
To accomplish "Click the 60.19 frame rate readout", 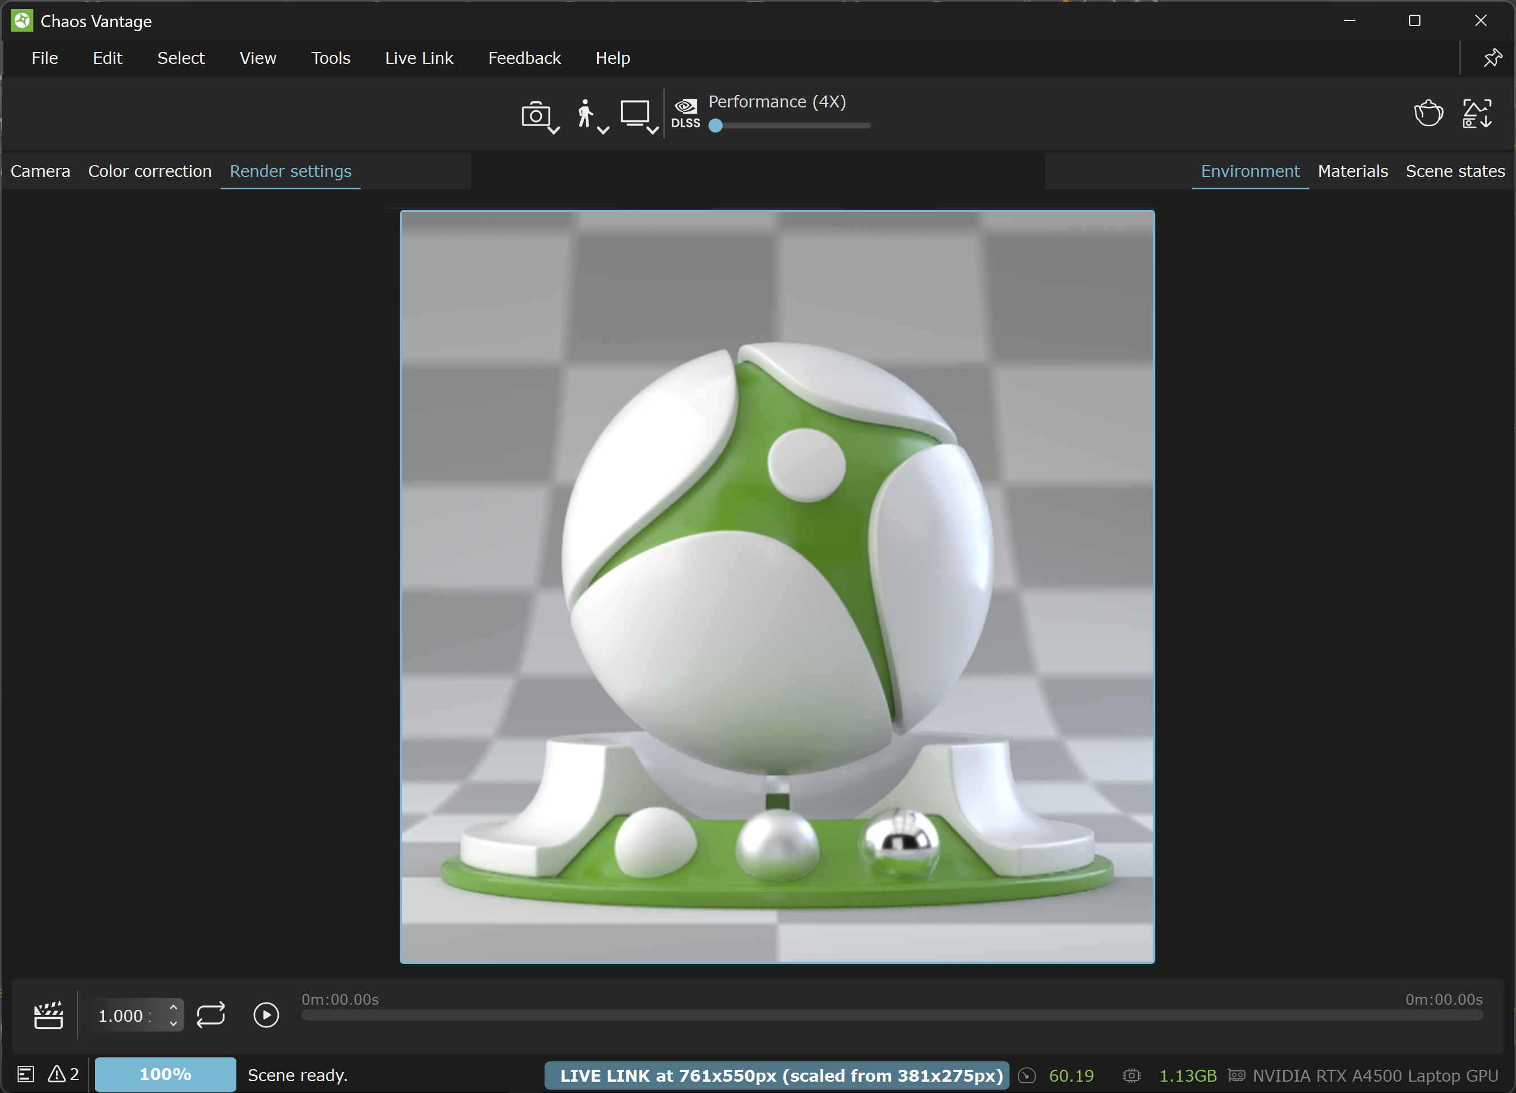I will (x=1071, y=1075).
